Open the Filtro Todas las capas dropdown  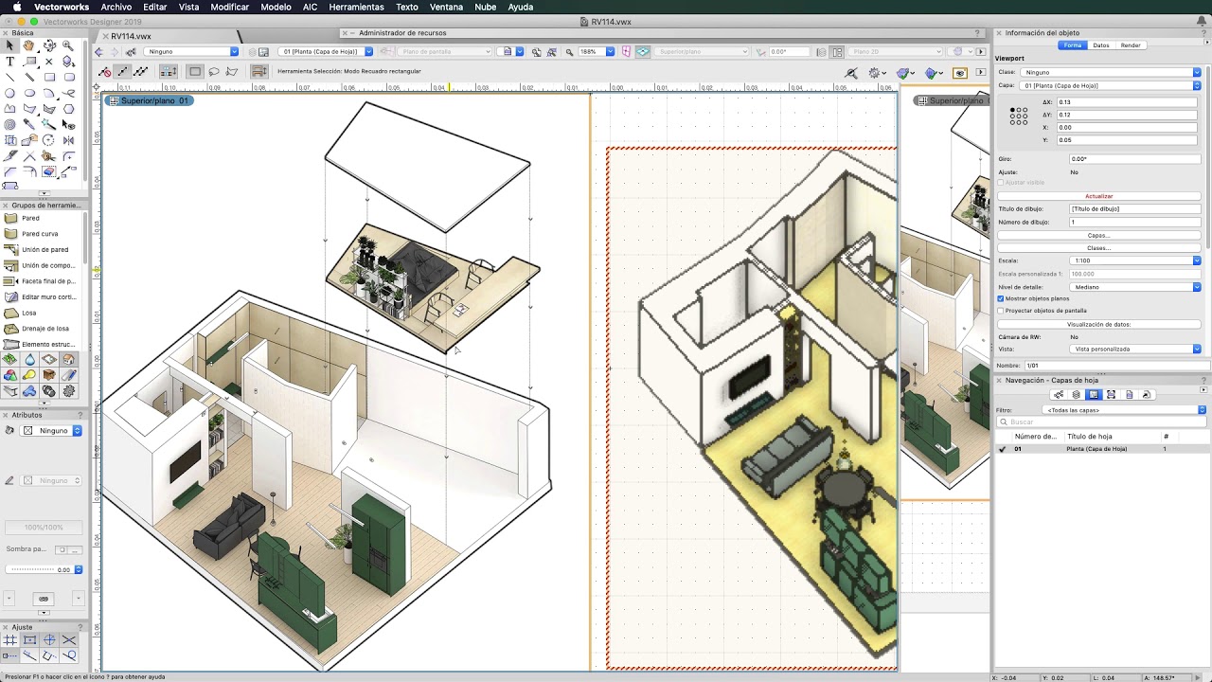[1124, 410]
